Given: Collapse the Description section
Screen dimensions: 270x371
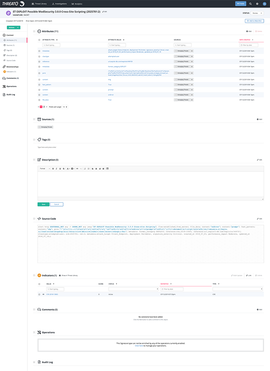Looking at the screenshot, I should click(x=34, y=160).
